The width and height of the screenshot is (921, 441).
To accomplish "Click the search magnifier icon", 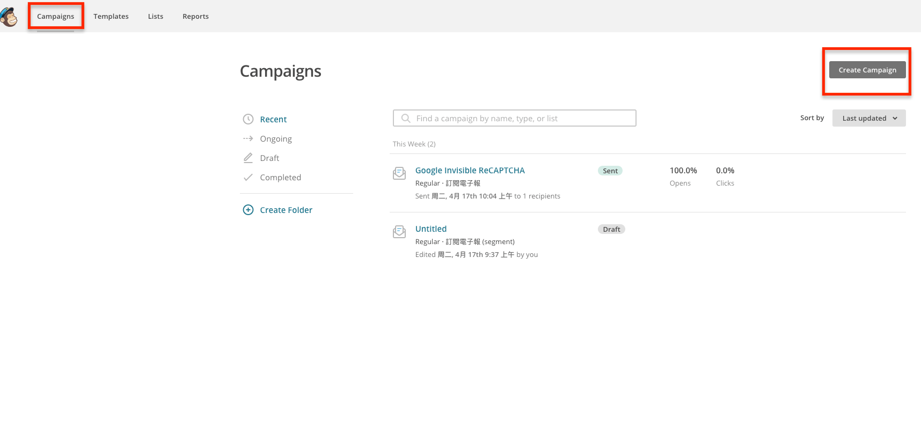I will 406,119.
